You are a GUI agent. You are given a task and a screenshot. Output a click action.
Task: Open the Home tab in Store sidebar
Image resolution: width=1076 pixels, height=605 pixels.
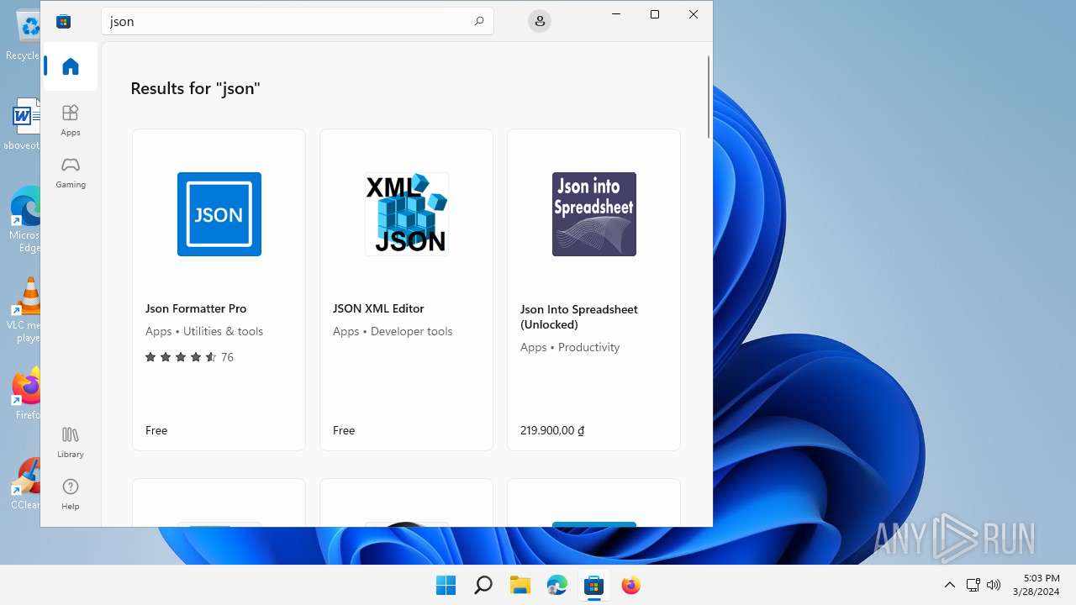[71, 66]
